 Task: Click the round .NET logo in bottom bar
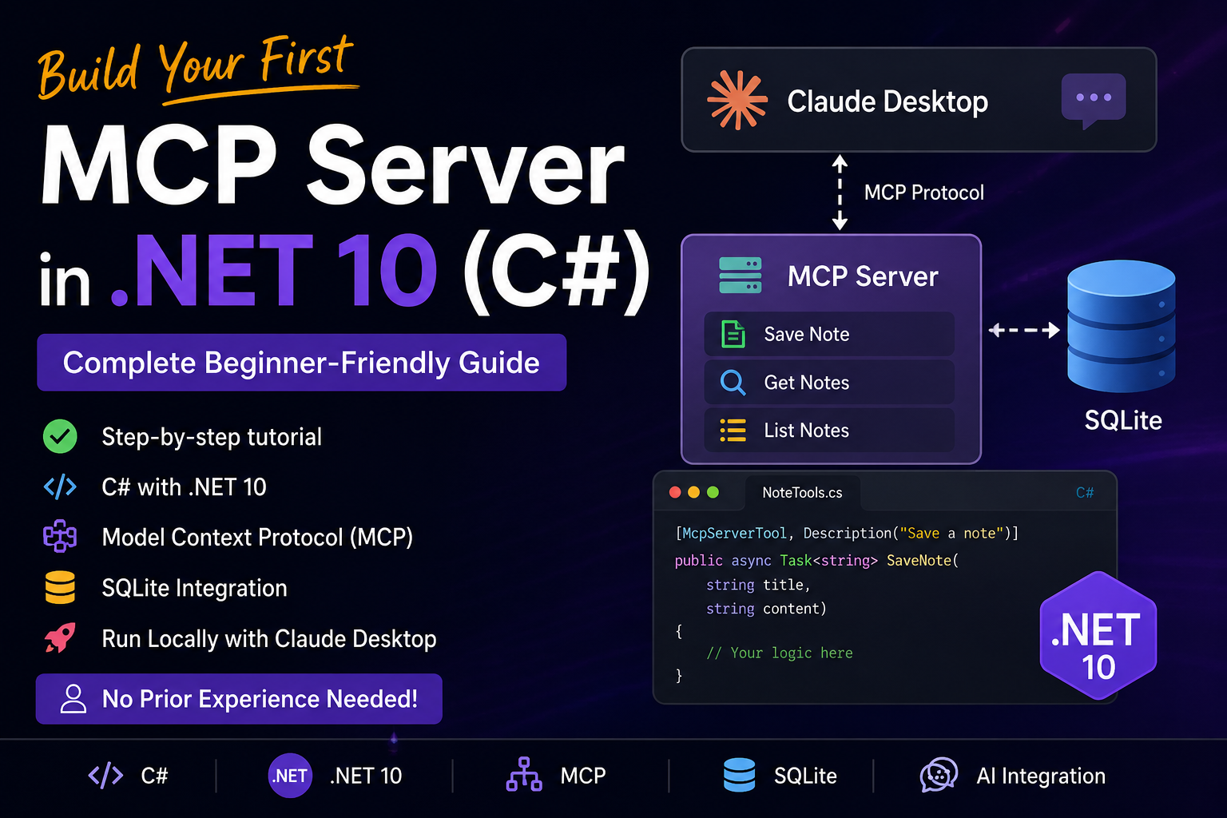tap(290, 776)
